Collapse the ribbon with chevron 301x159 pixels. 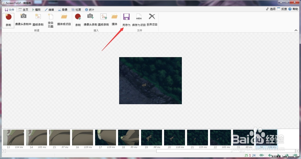[x=296, y=30]
